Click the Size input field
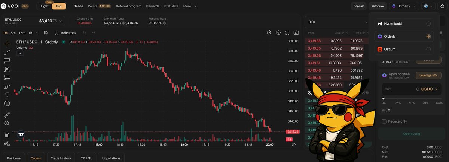 (412, 89)
